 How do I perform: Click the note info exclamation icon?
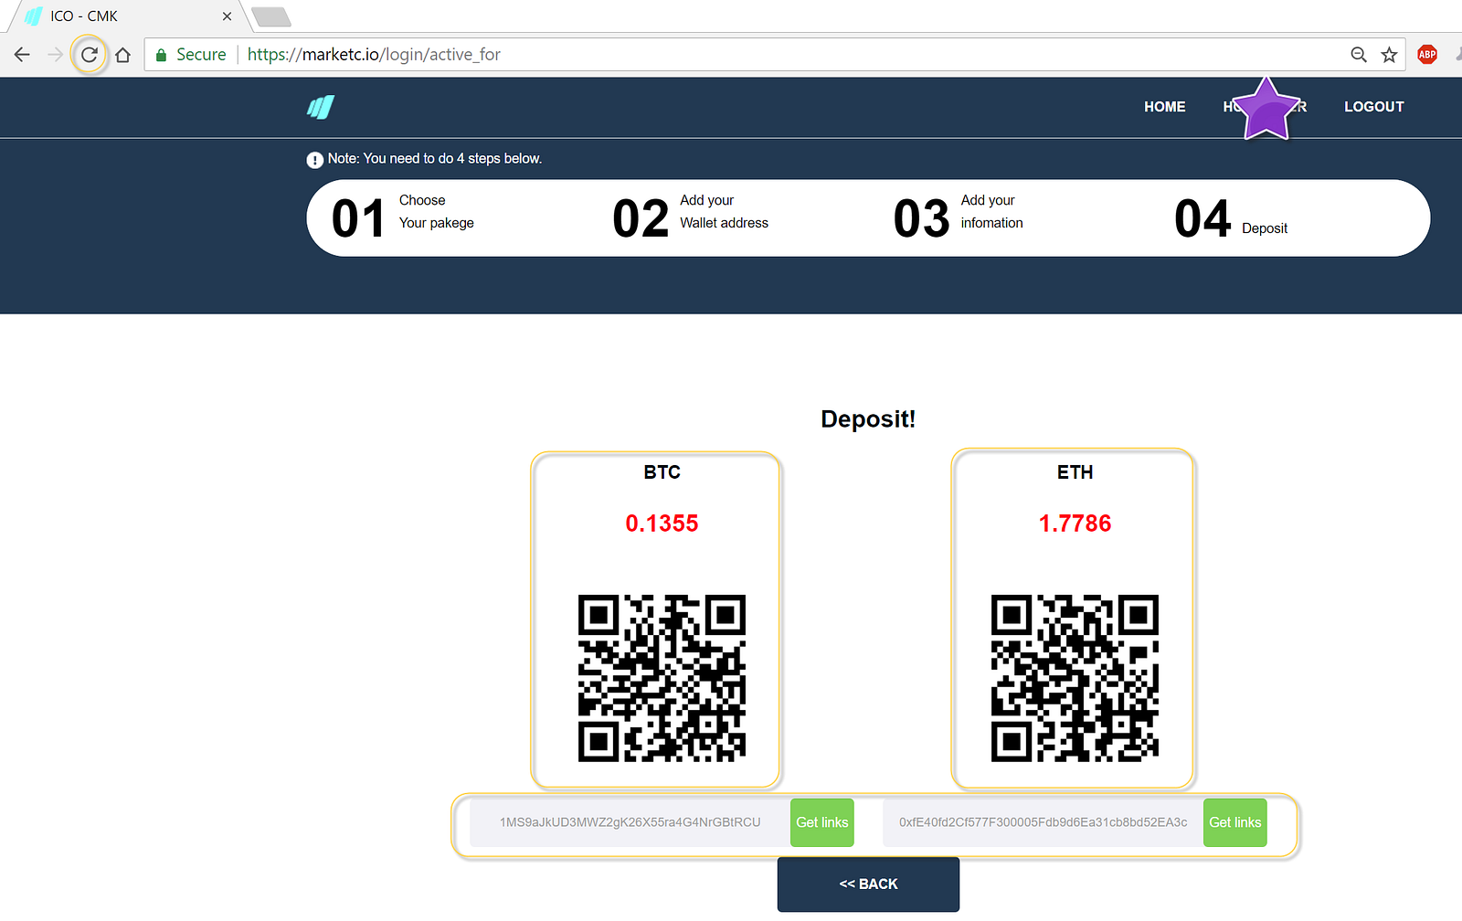pos(314,160)
